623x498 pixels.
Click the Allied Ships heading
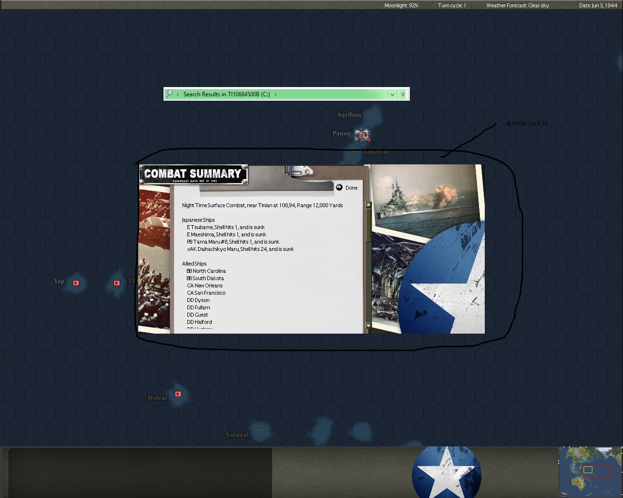click(x=194, y=264)
